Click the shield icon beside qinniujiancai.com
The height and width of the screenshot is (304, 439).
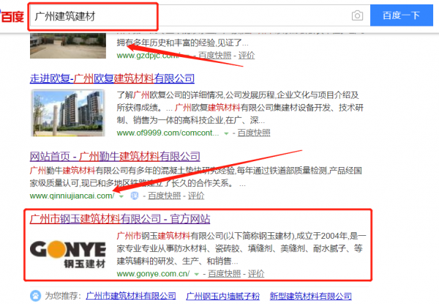pos(134,196)
